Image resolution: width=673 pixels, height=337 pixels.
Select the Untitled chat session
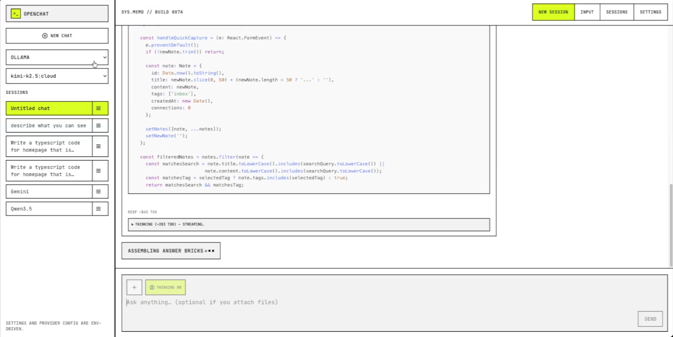pos(49,108)
